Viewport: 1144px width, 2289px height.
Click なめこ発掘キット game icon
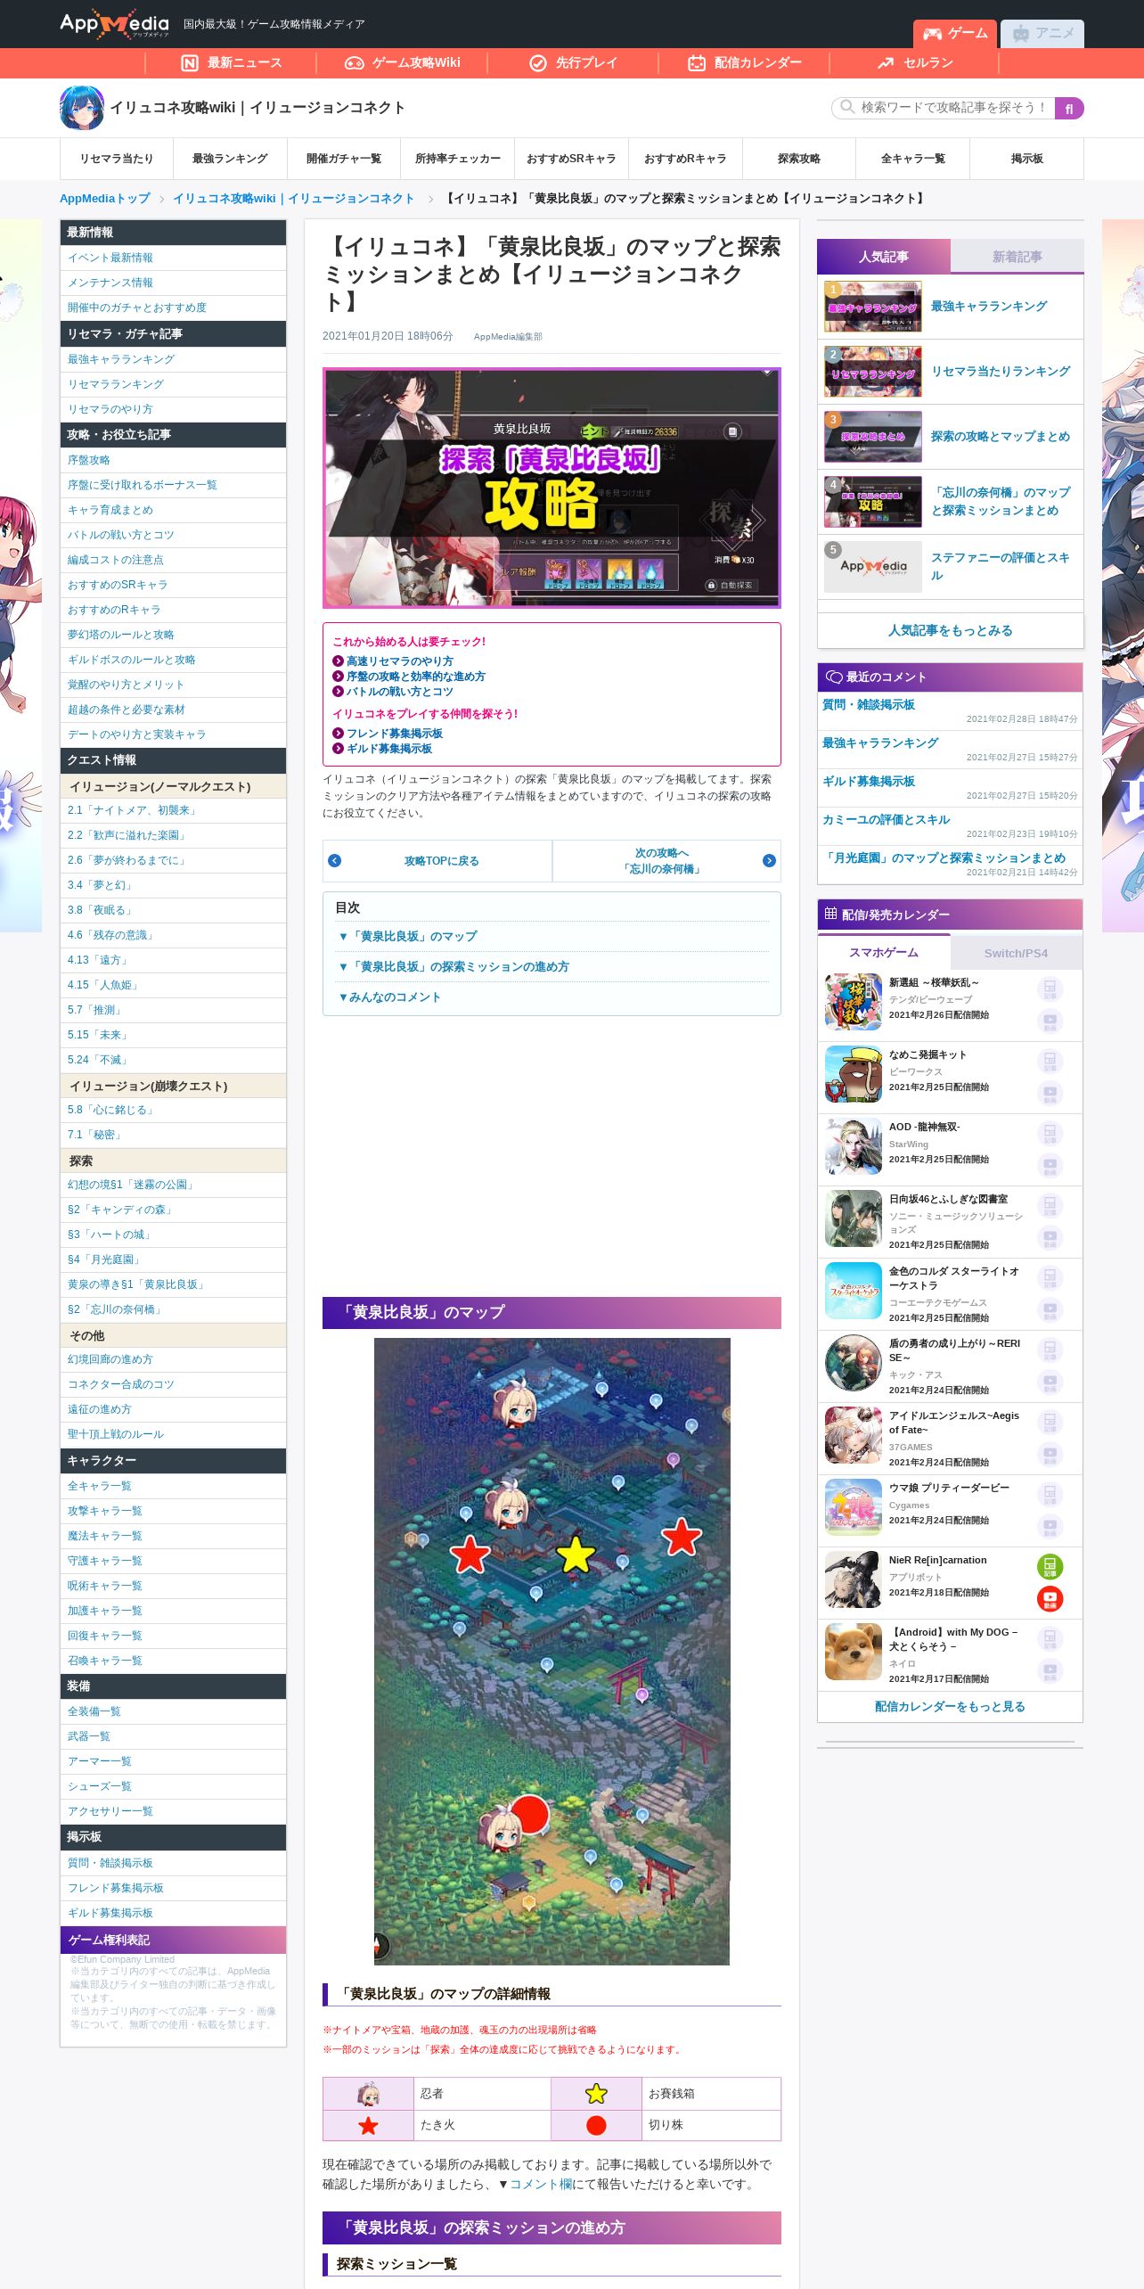pos(853,1074)
